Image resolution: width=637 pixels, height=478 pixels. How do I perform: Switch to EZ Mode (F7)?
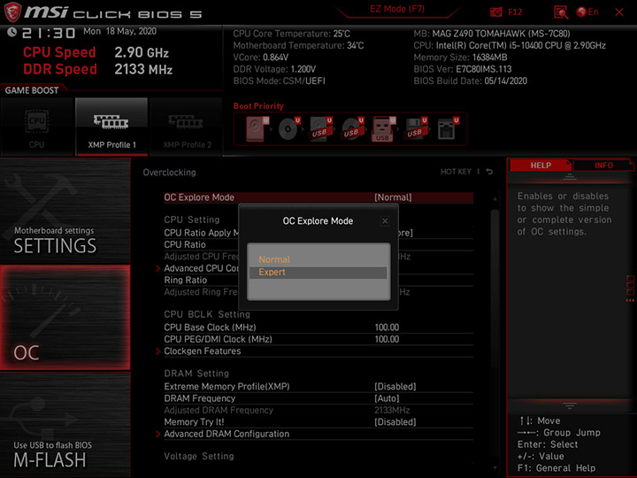pos(397,10)
